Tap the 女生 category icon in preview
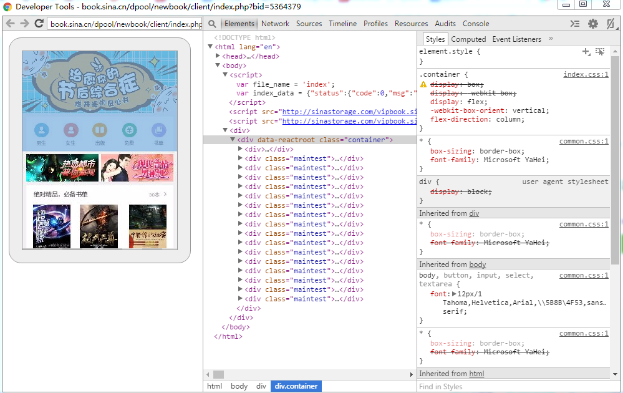Image resolution: width=623 pixels, height=393 pixels. (x=70, y=130)
